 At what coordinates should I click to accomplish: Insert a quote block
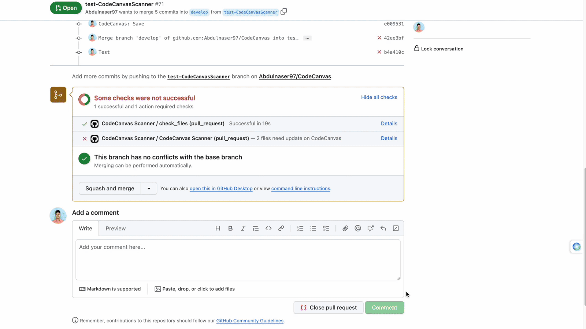[256, 228]
